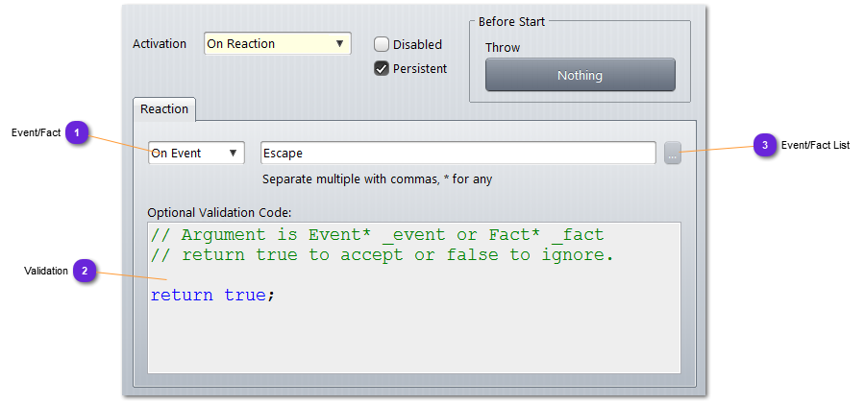Expand the Activation 'On Reaction' dropdown
The height and width of the screenshot is (404, 865).
[278, 44]
